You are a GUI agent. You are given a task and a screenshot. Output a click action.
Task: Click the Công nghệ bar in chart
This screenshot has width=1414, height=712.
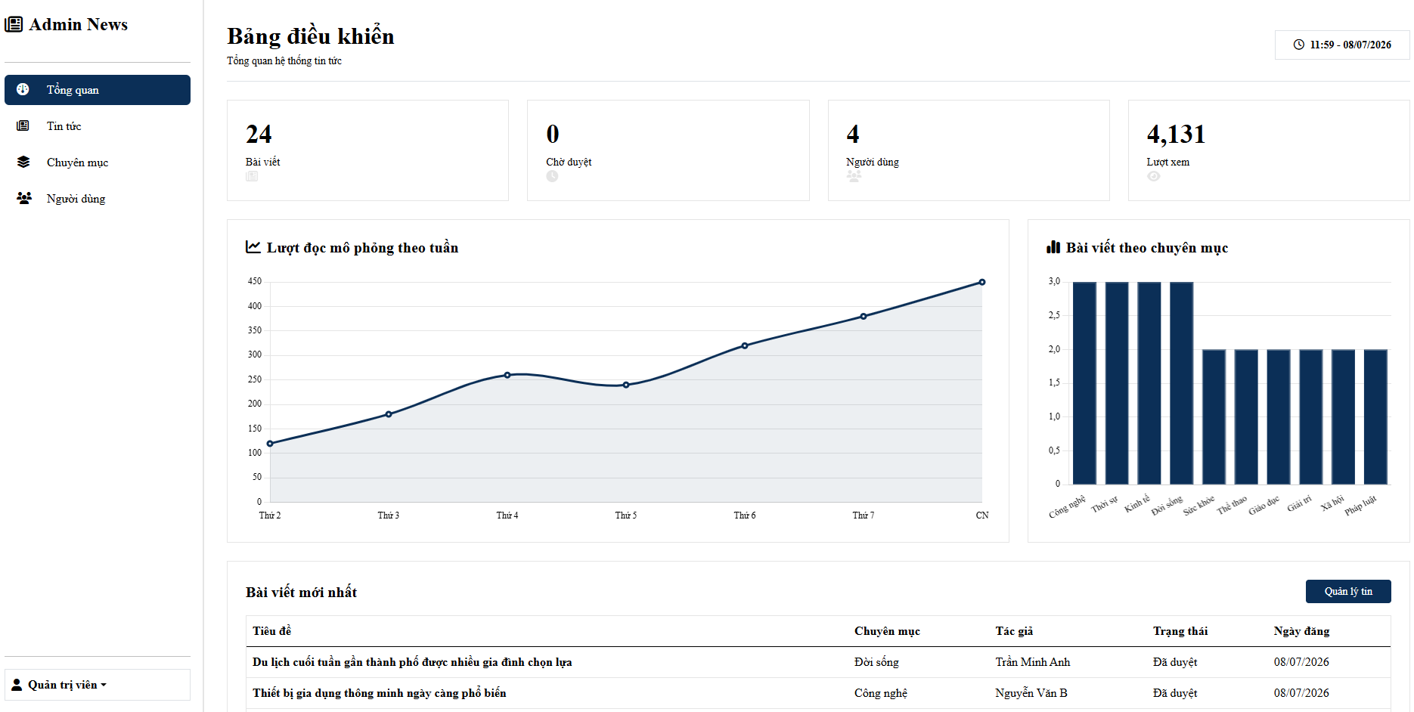point(1084,383)
